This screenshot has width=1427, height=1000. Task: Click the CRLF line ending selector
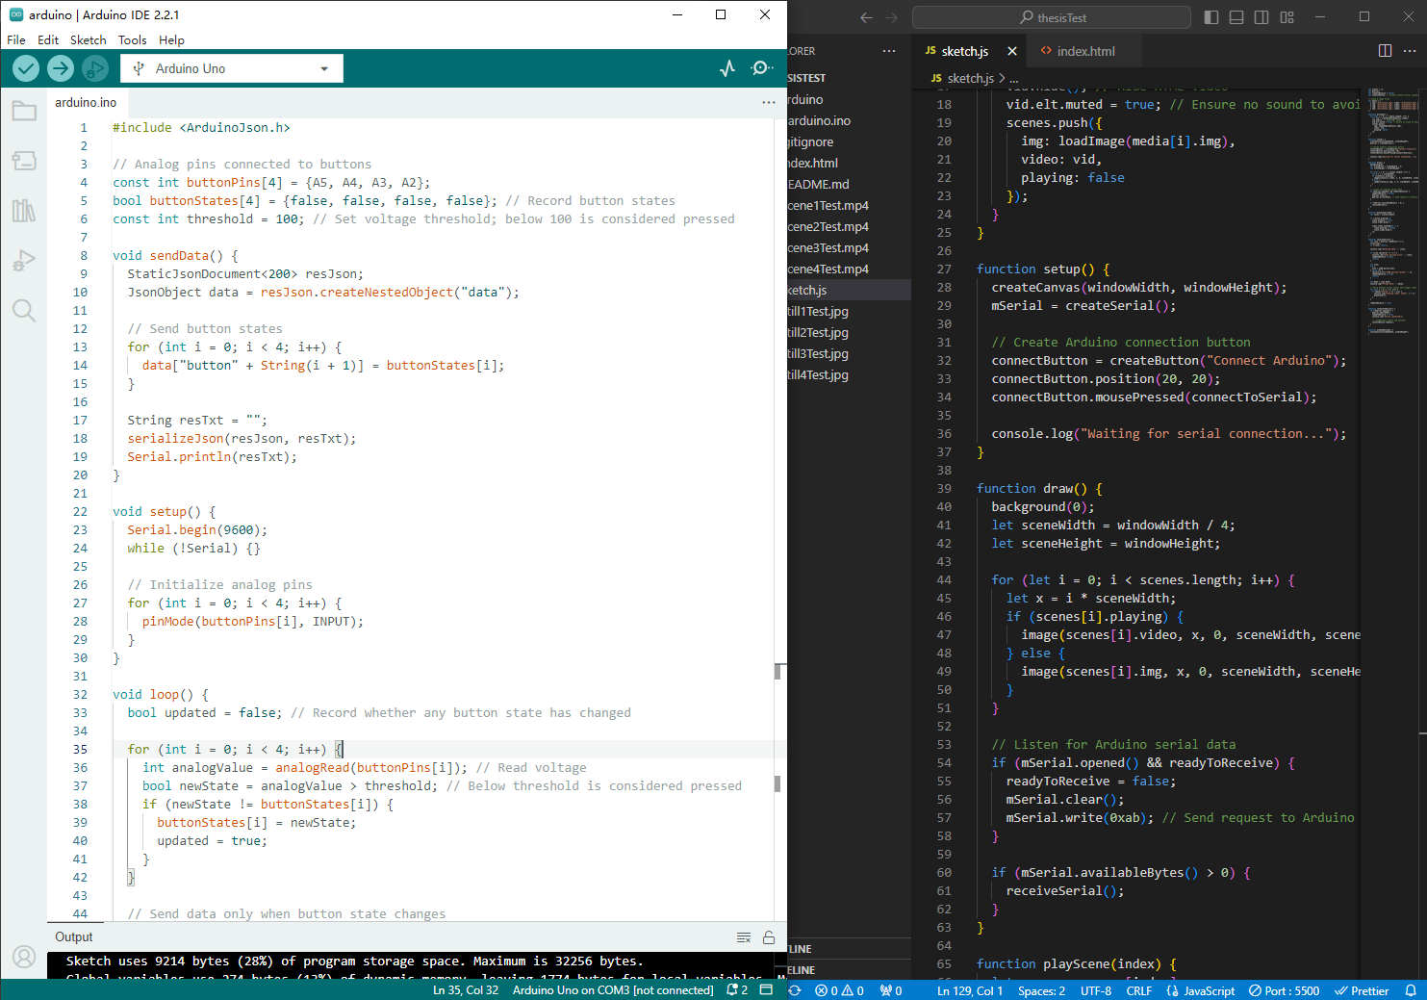coord(1139,990)
